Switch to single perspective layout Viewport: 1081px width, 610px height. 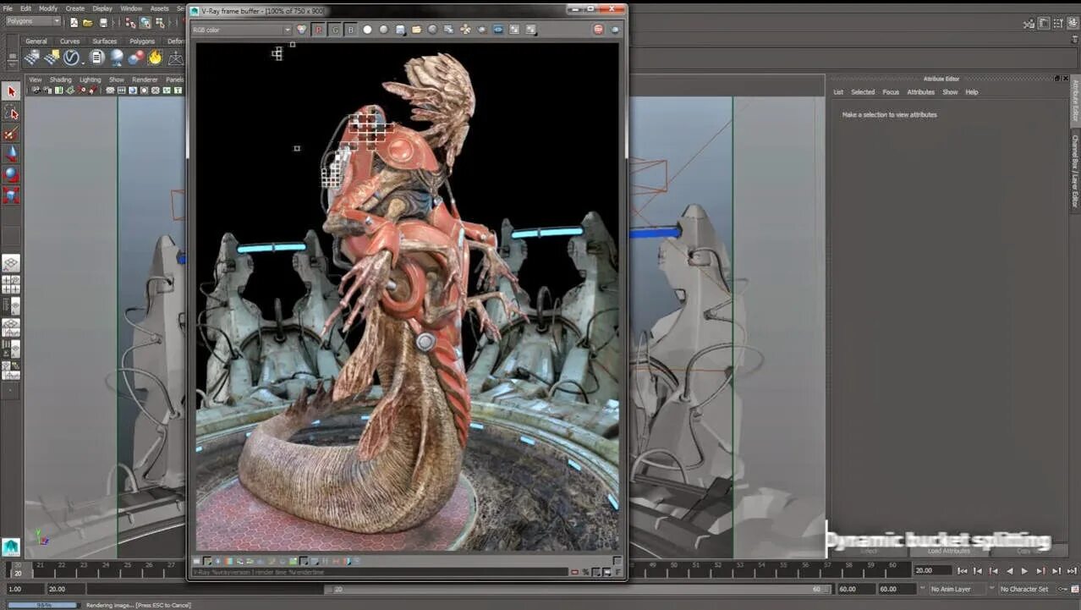(11, 264)
